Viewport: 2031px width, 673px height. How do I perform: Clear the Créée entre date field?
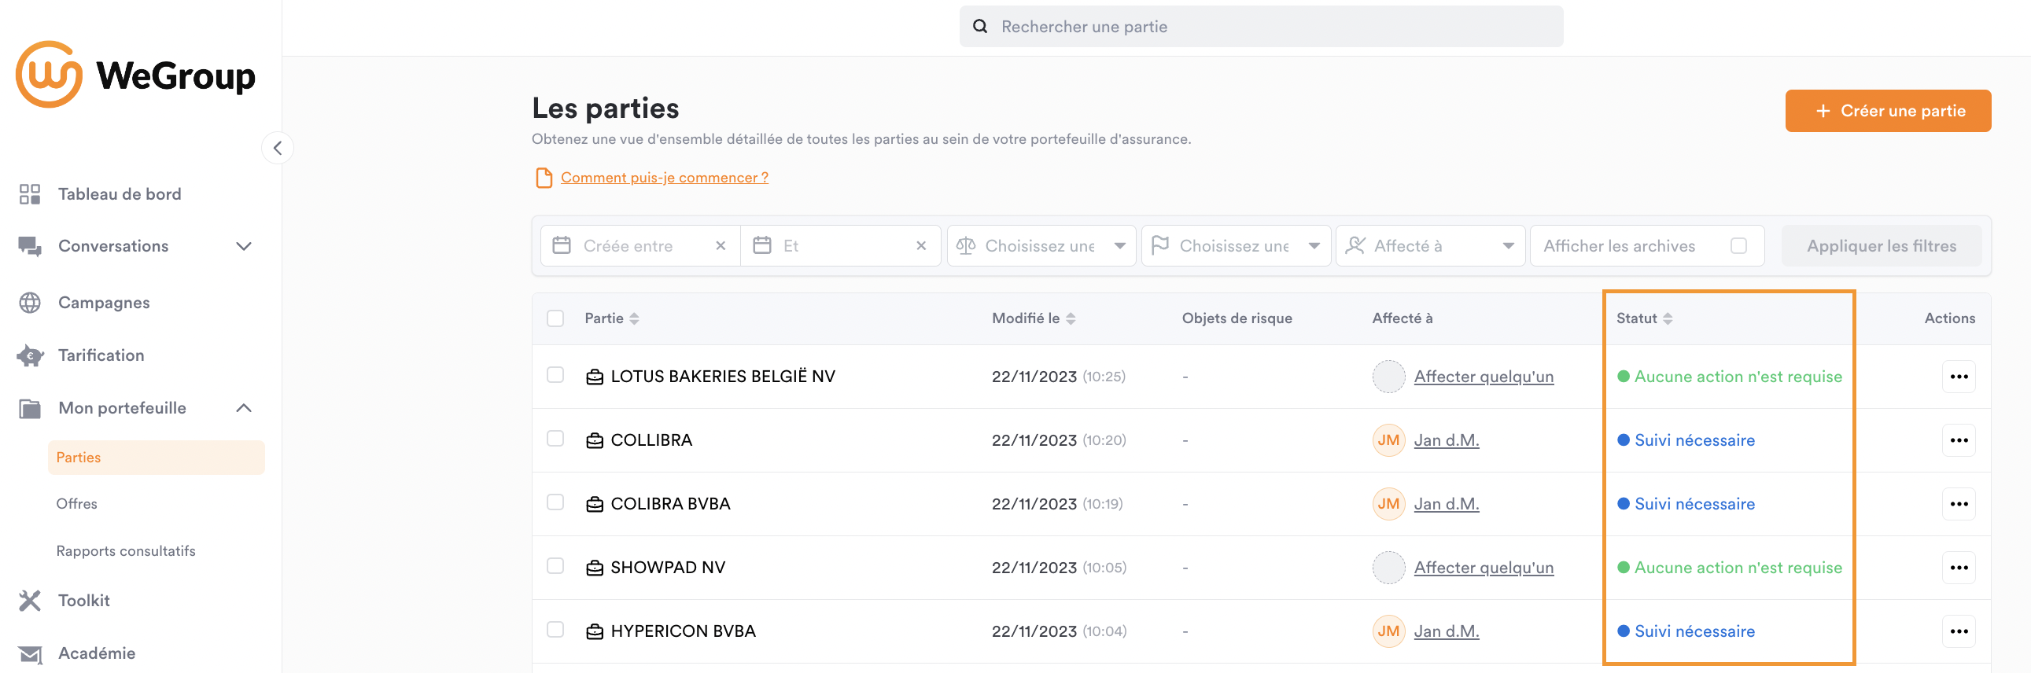721,246
